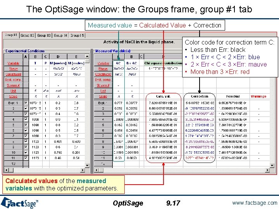Toggle checkbox for experiment row 2

click(26, 108)
